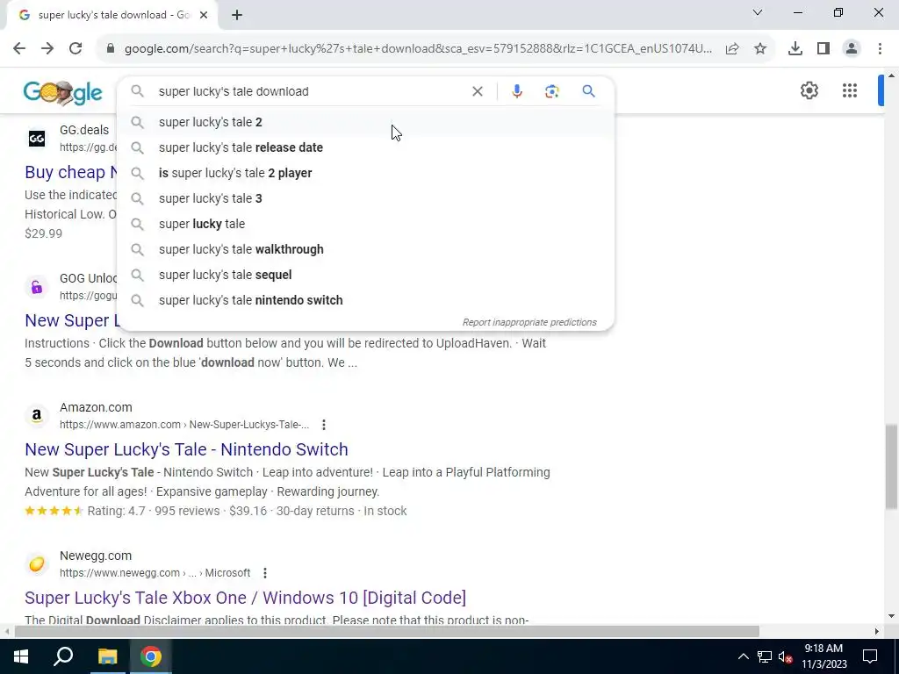Open New Super Lucky's Tale Nintendo Switch result
The image size is (899, 674).
click(186, 449)
